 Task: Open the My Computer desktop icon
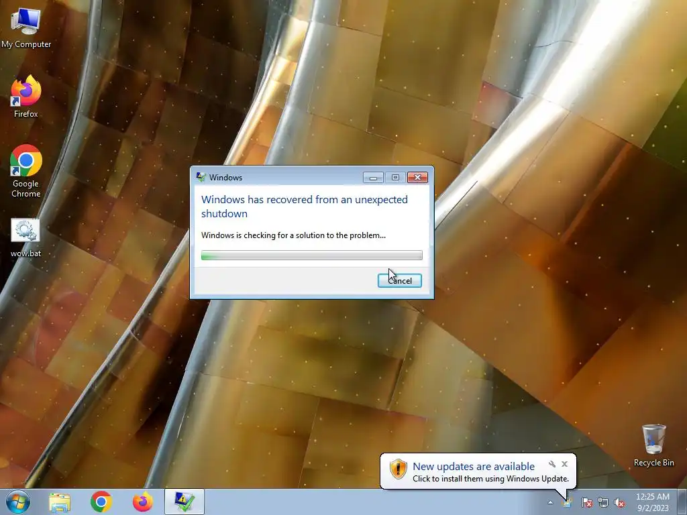pyautogui.click(x=26, y=27)
